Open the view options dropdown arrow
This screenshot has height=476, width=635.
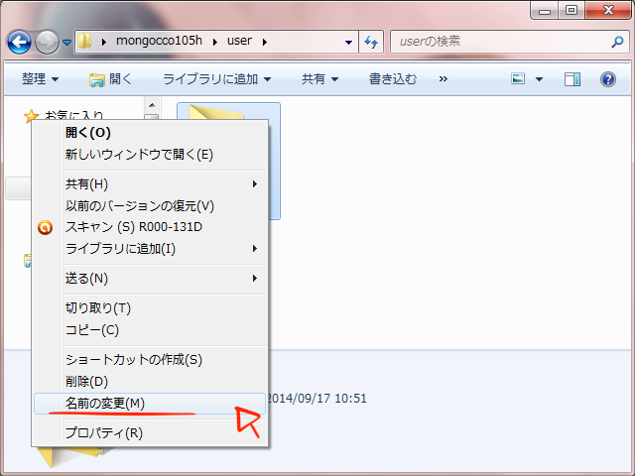coord(540,78)
